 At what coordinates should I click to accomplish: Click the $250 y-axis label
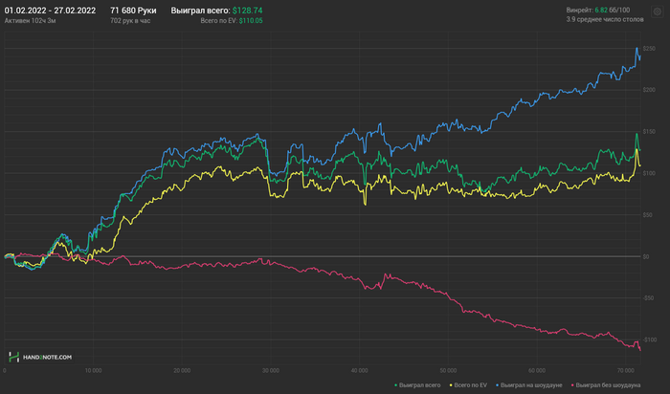click(x=649, y=49)
